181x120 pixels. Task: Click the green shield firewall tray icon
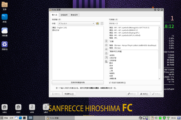click(164, 118)
